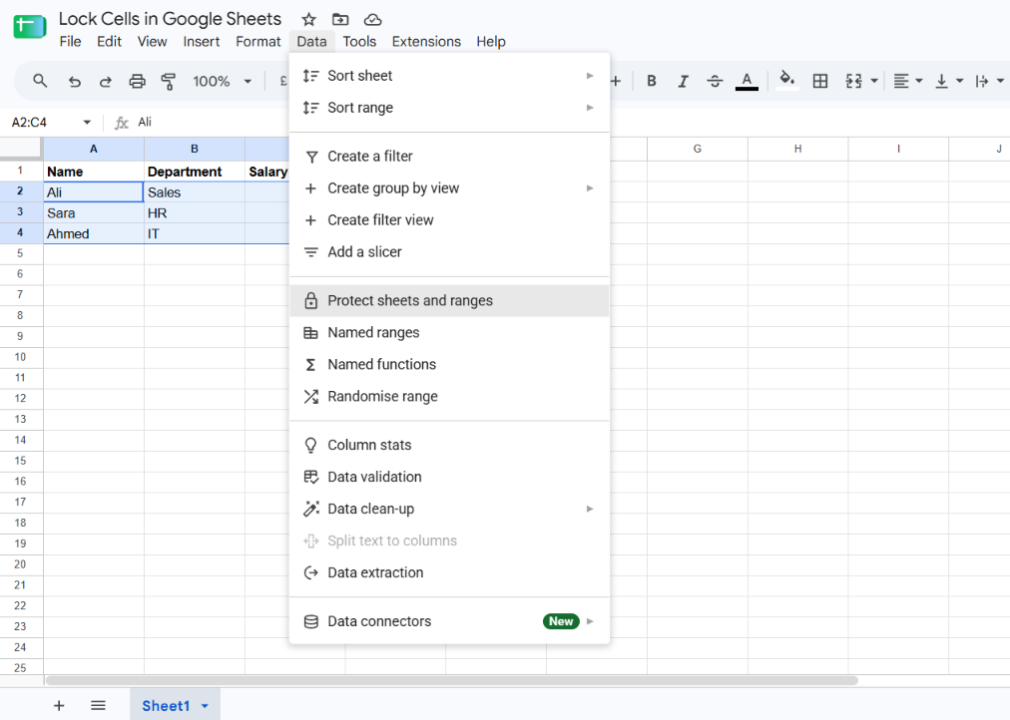Open the View menu

tap(152, 42)
